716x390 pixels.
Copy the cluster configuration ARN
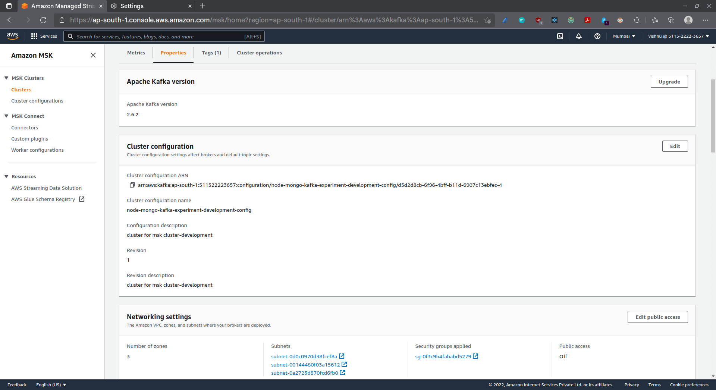click(x=132, y=185)
